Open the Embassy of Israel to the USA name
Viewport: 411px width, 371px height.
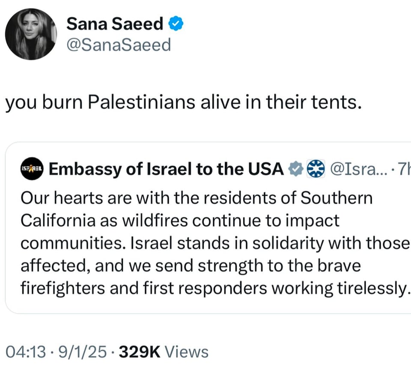coord(166,170)
